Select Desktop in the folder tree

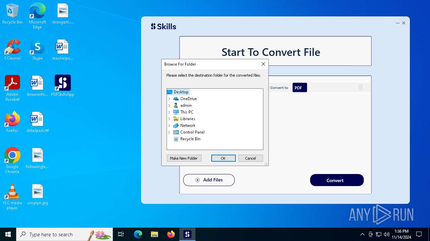coord(181,92)
